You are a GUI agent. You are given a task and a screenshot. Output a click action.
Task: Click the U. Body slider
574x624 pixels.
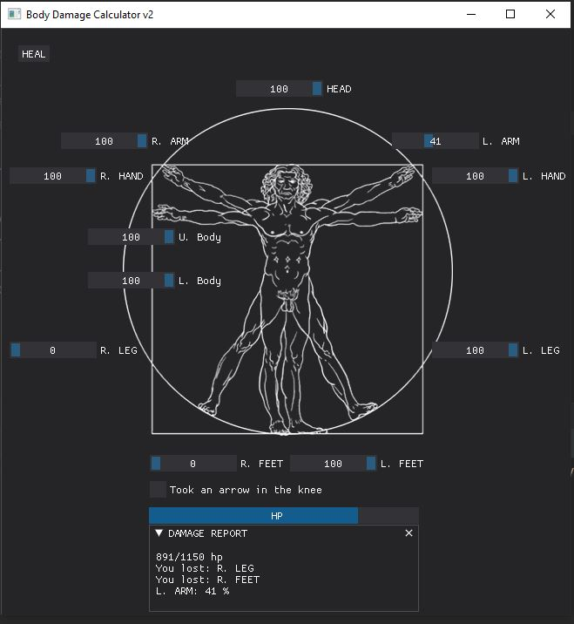(x=131, y=237)
